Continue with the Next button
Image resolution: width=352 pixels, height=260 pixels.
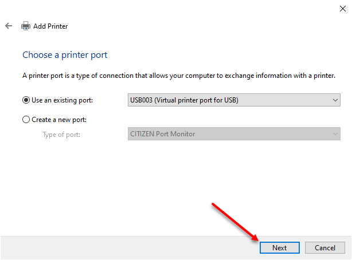point(280,247)
